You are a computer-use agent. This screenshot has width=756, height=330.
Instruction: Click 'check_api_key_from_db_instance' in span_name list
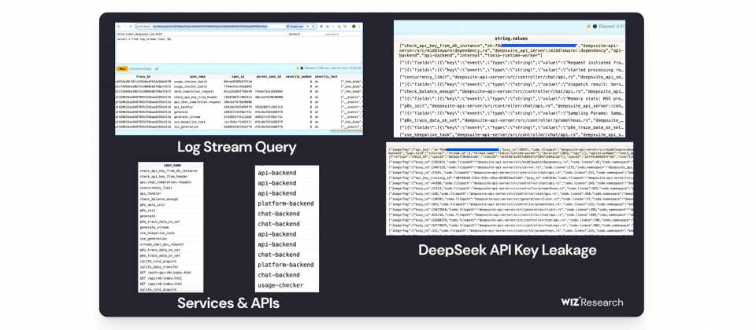(x=169, y=170)
